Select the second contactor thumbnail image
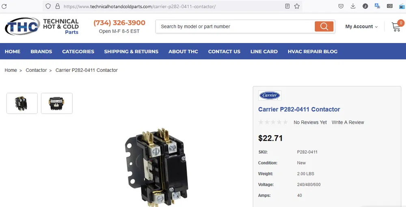This screenshot has height=207, width=406. pos(57,103)
